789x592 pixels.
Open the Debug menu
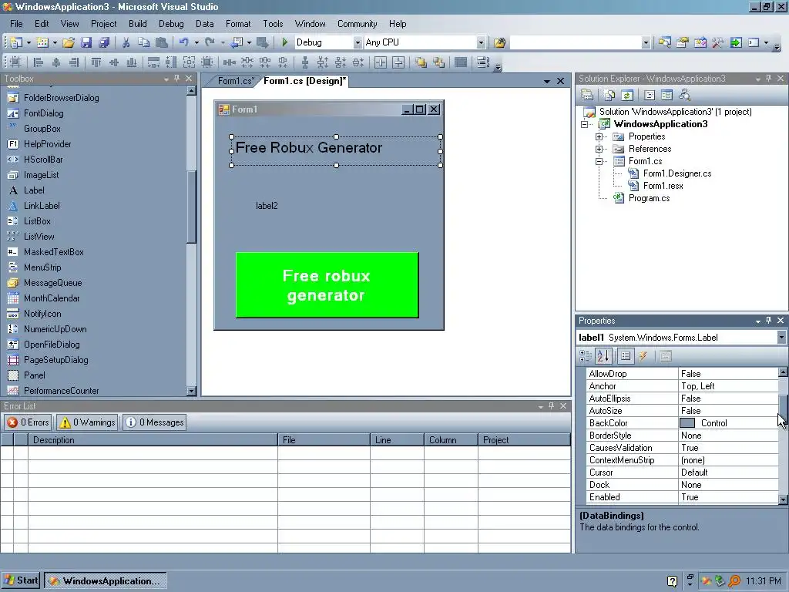(x=171, y=24)
